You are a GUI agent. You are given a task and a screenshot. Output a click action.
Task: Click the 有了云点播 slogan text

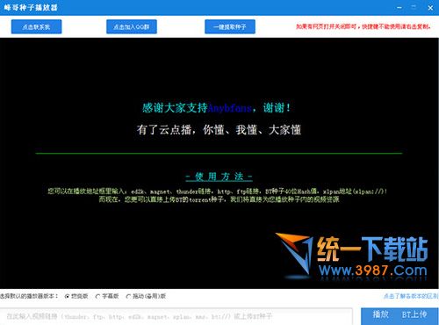[x=219, y=130]
